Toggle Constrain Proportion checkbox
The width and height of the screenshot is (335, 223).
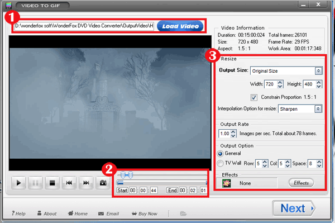254,97
